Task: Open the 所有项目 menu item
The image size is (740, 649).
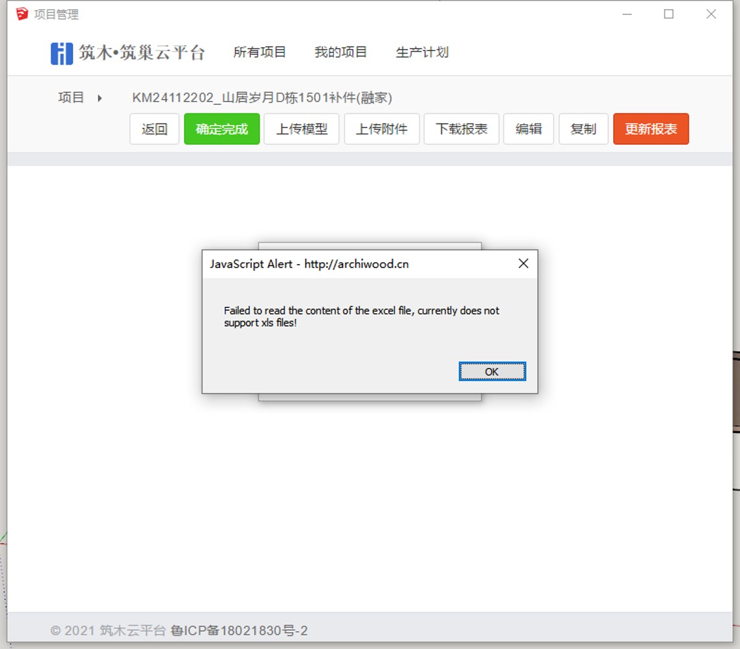Action: (260, 52)
